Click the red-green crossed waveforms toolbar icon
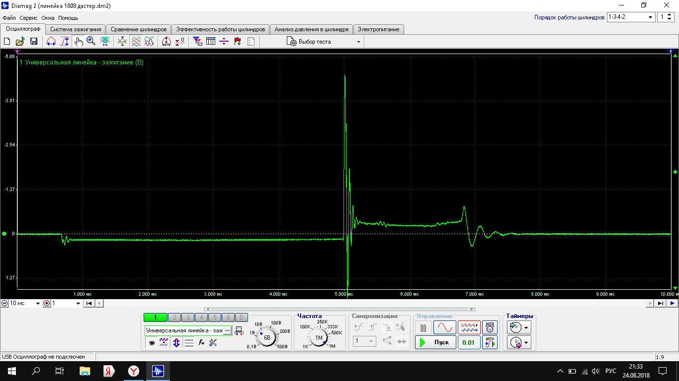The image size is (679, 381). point(122,42)
